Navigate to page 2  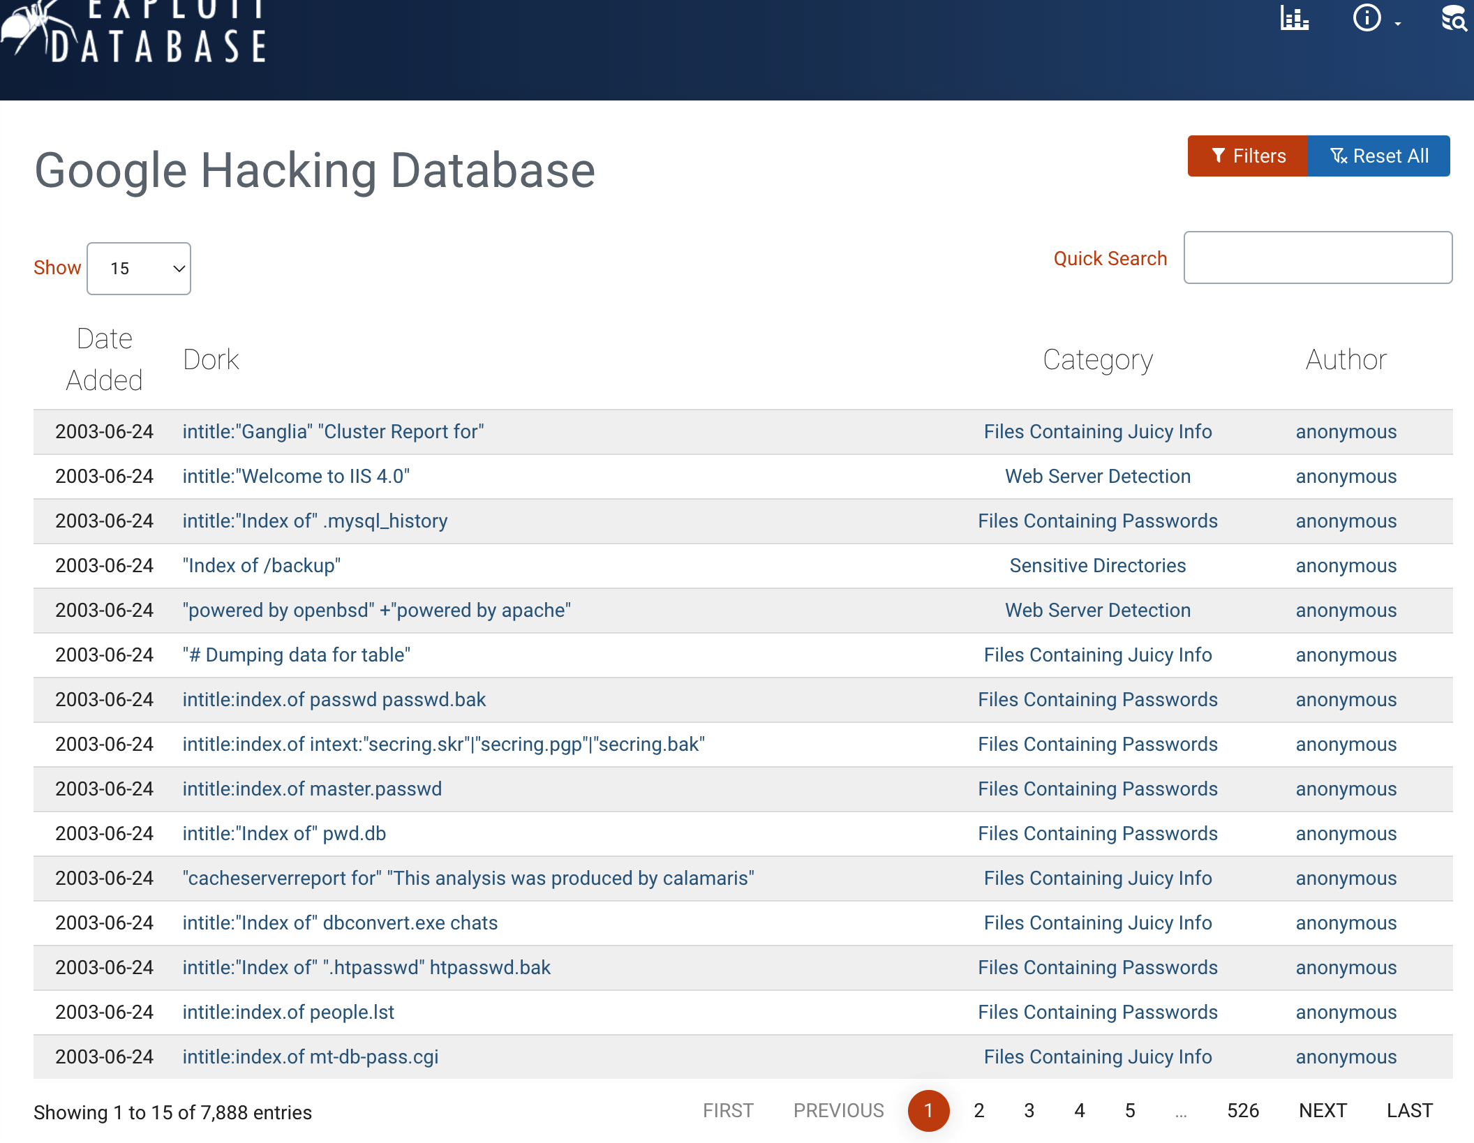click(978, 1111)
